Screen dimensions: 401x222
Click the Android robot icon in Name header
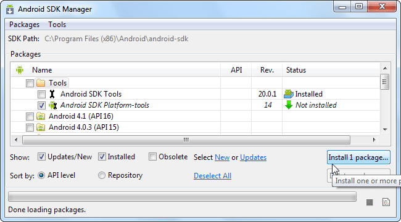[20, 70]
